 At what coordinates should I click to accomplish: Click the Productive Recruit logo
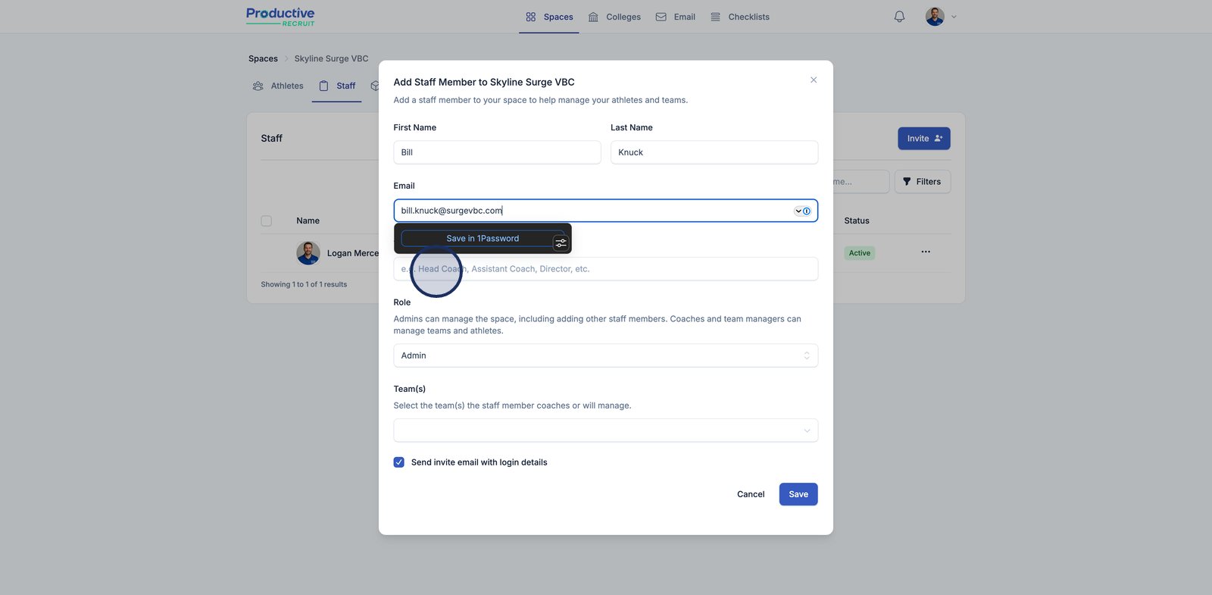(x=280, y=17)
